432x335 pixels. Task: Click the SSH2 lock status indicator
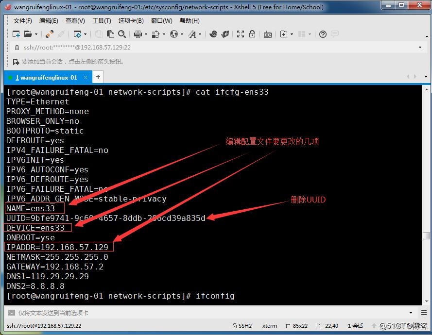[242, 326]
